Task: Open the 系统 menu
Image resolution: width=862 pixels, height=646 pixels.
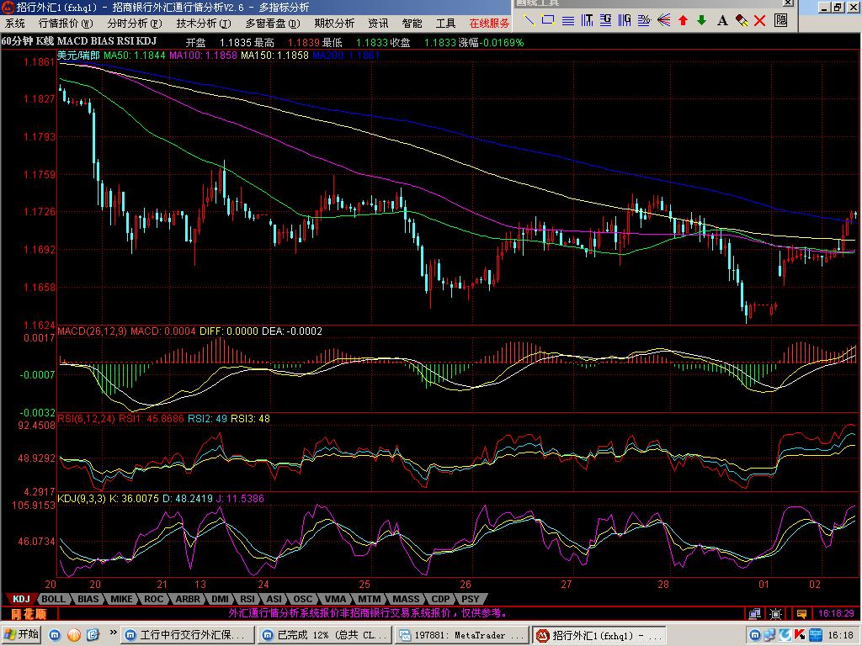Action: [x=15, y=24]
